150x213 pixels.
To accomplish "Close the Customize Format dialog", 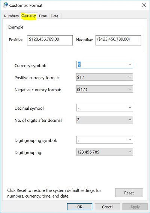I will [144, 5].
